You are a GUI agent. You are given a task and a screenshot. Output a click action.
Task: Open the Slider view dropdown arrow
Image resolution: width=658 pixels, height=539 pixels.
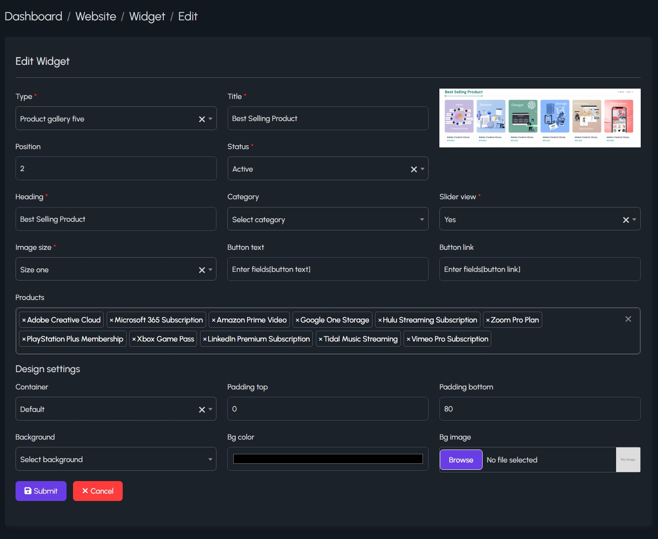(x=634, y=220)
